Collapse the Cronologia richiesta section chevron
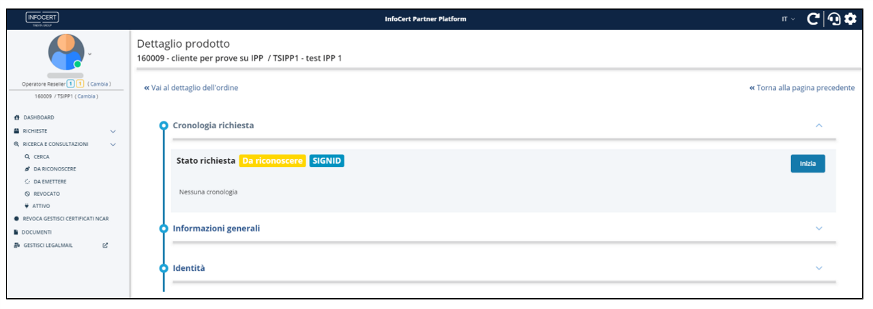This screenshot has height=309, width=873. (819, 126)
